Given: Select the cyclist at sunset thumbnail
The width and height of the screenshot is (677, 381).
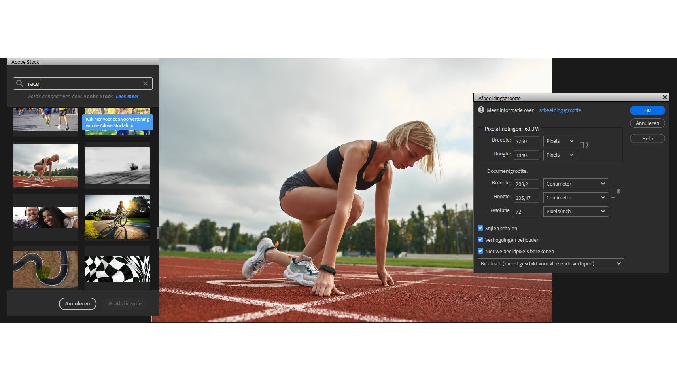Looking at the screenshot, I should tap(117, 217).
